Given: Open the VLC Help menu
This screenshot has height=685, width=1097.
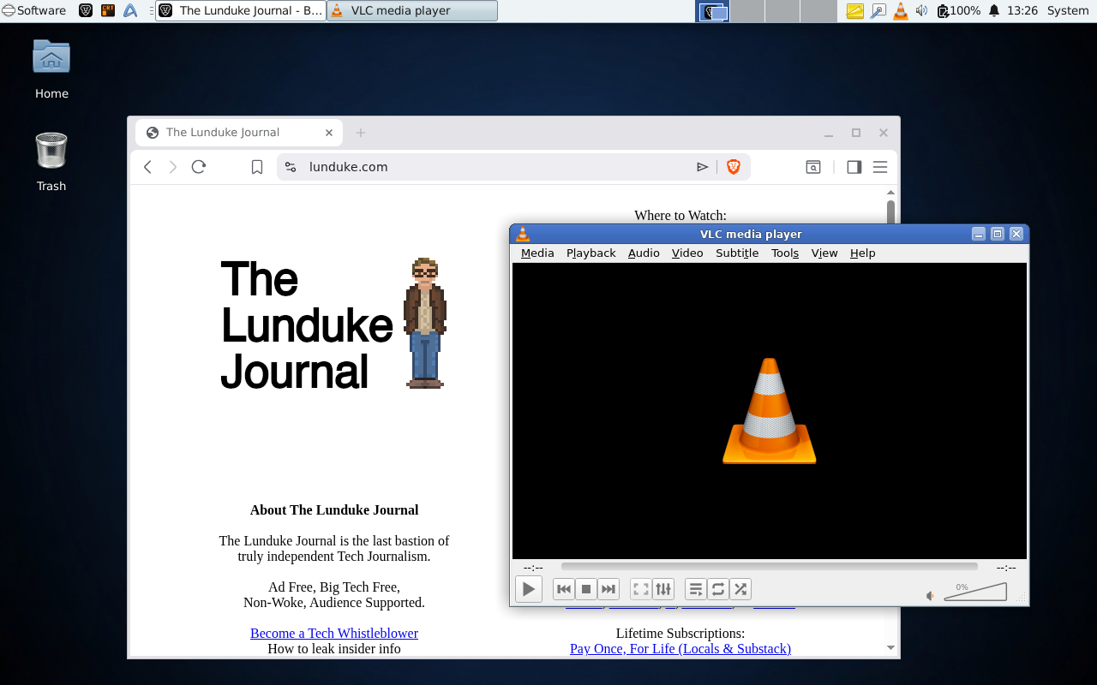Looking at the screenshot, I should (x=863, y=253).
